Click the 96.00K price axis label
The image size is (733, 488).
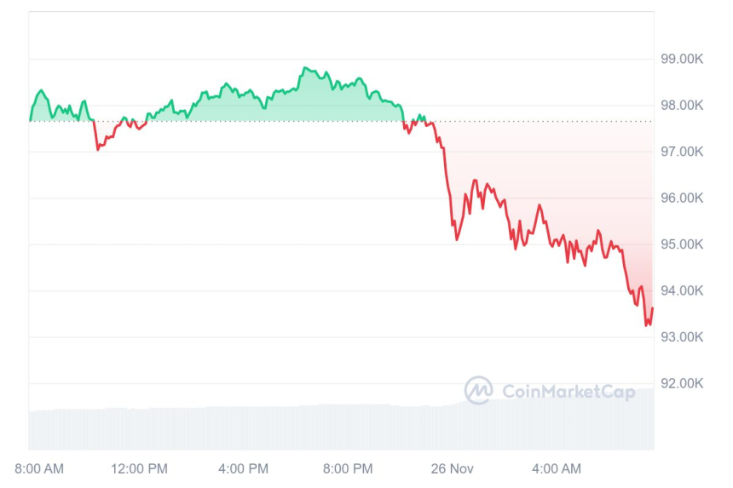coord(682,198)
